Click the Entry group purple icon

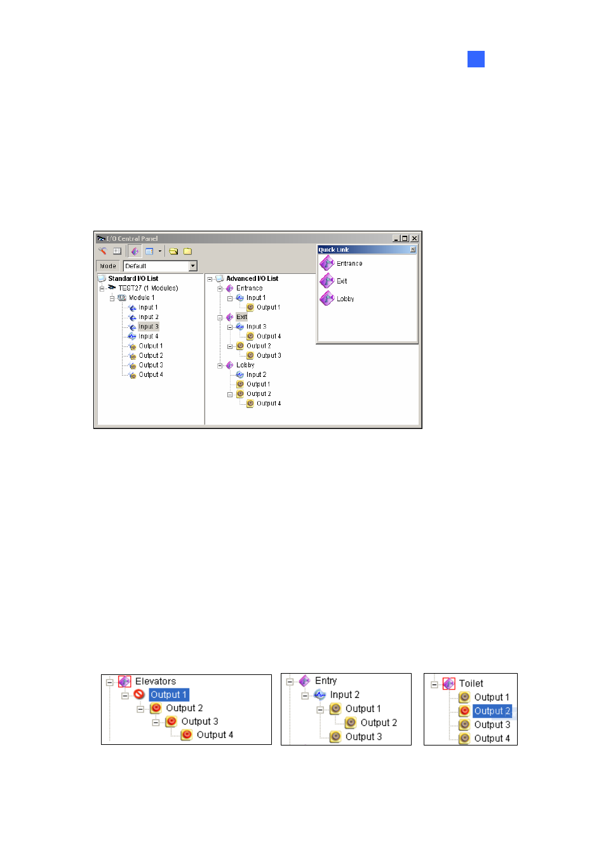pos(305,681)
